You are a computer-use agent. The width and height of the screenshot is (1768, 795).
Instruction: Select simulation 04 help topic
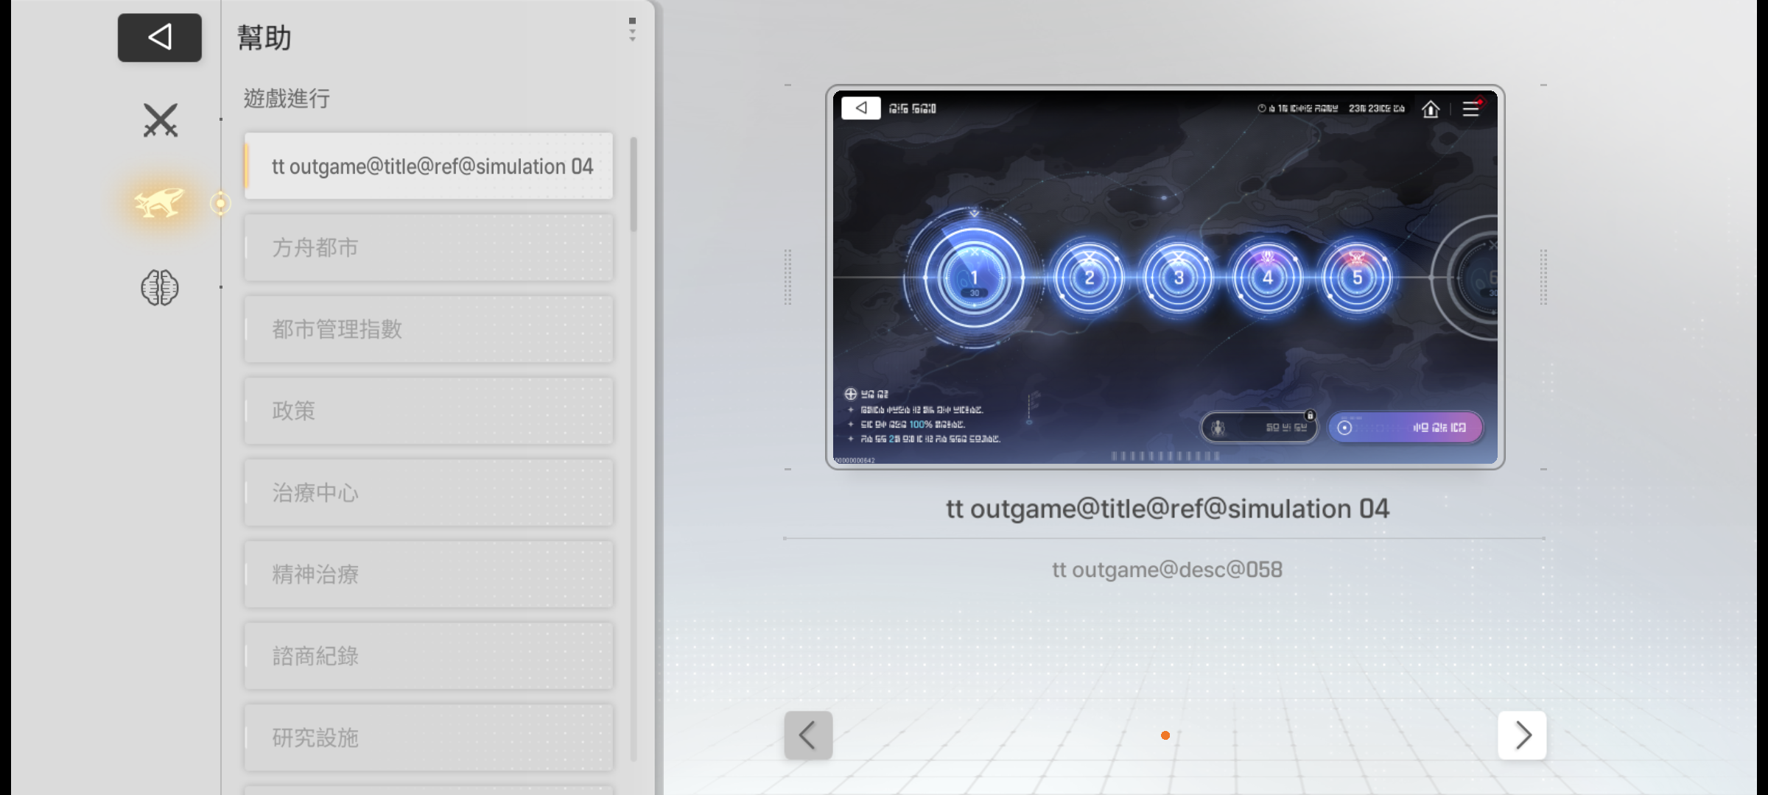coord(429,166)
